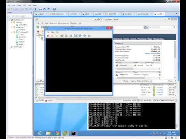Click the blue floppy icon in console toolbar

[x=80, y=36]
